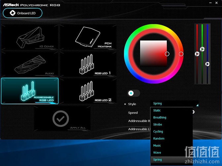Choose Strobe from the style list
Screen dimensions: 222x166
pos(171,124)
